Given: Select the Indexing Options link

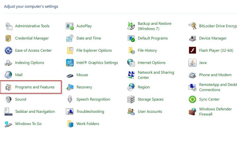Looking at the screenshot, I should click(29, 63).
